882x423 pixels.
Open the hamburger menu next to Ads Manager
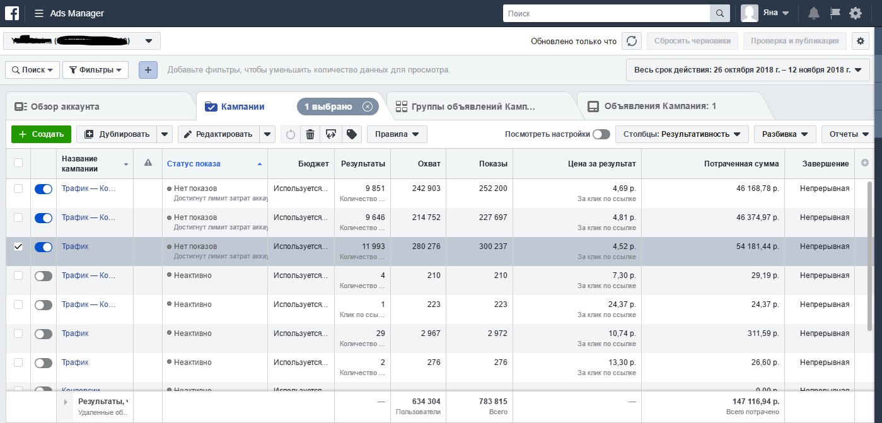[39, 13]
